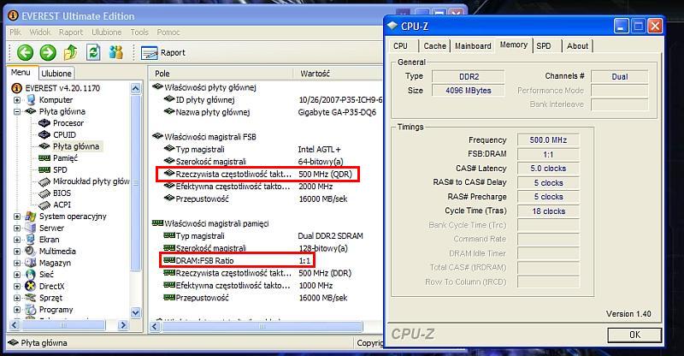The height and width of the screenshot is (356, 684).
Task: Select the System operacyjny Windows icon
Action: coord(31,217)
